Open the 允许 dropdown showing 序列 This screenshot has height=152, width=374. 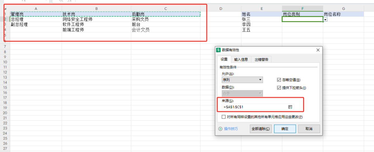coord(242,80)
